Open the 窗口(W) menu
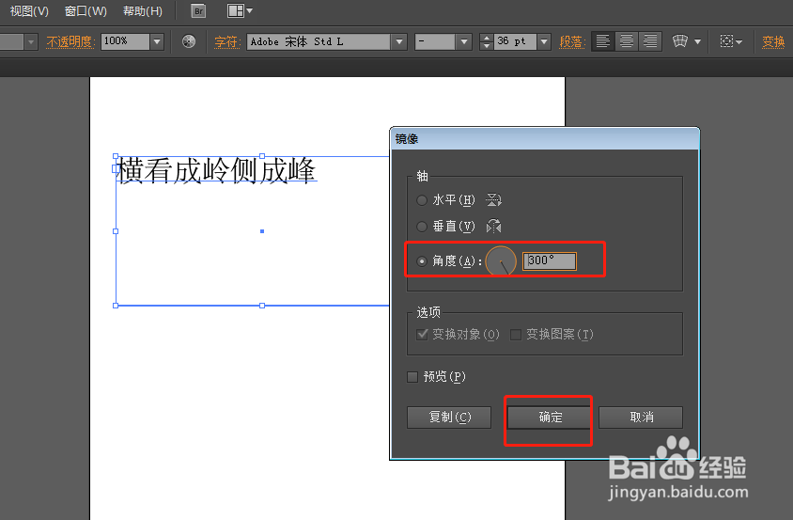 tap(86, 11)
